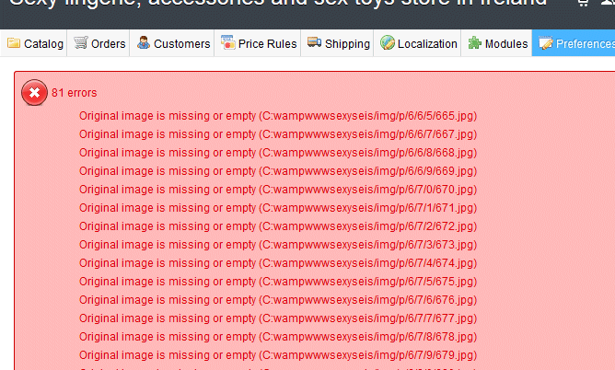This screenshot has width=615, height=370.
Task: Click the '81 errors' heading text
Action: click(75, 93)
